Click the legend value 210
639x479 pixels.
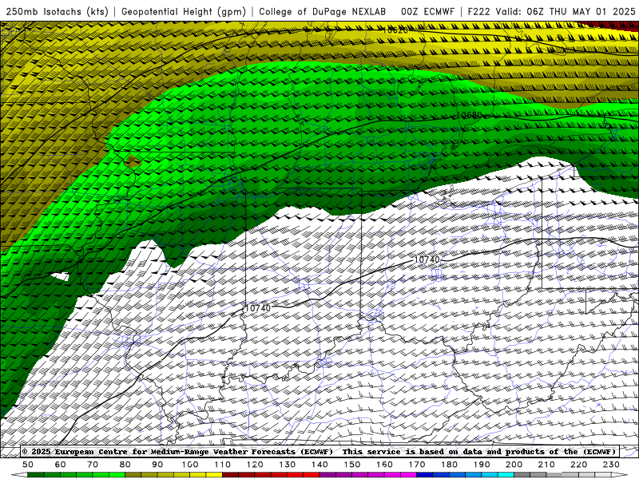point(546,465)
